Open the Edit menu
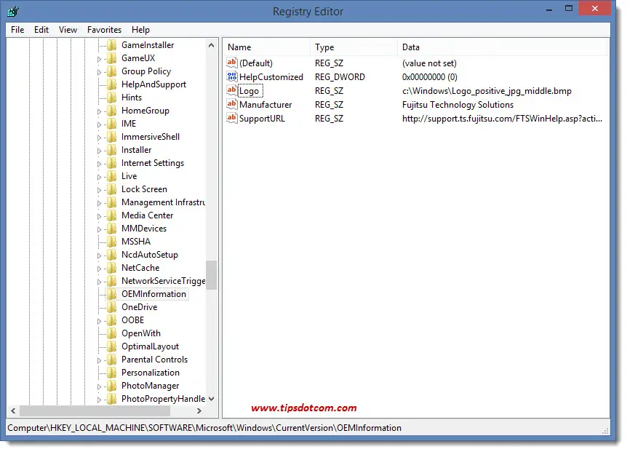The height and width of the screenshot is (452, 627). [41, 30]
